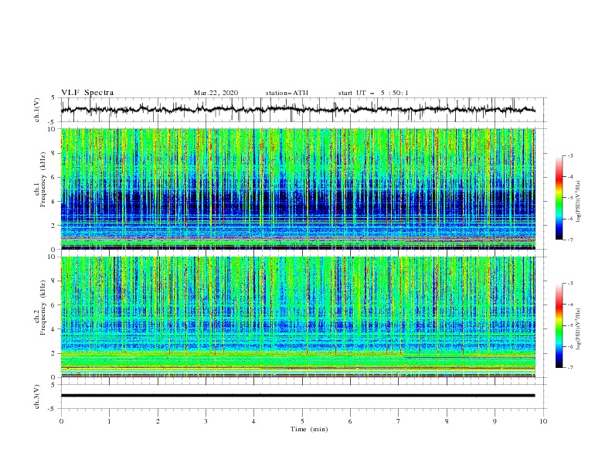Click the ch.1 voltage waveform trace

point(297,110)
